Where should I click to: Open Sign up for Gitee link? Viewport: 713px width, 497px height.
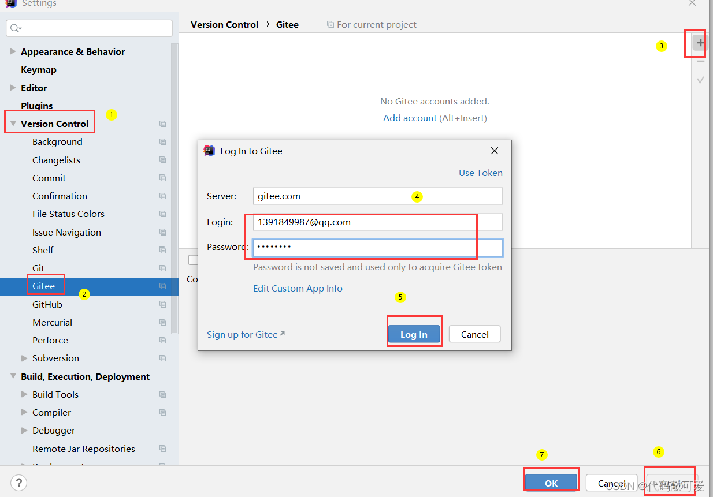(x=246, y=334)
